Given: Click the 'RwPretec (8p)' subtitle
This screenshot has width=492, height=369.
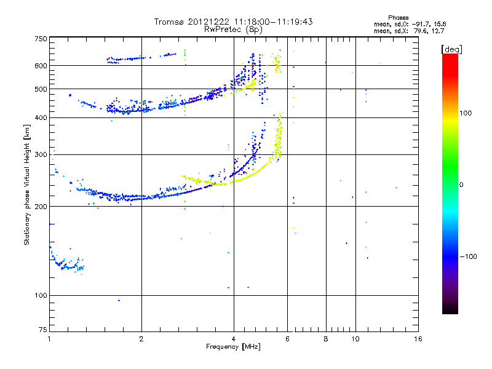Looking at the screenshot, I should coord(233,30).
